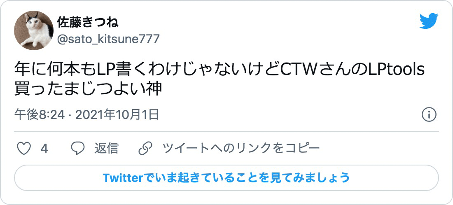
Task: Click the word Twitter in the bottom button
Action: [123, 178]
